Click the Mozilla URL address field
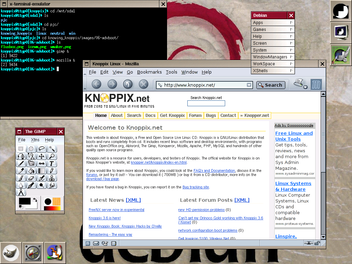This screenshot has width=352, height=264. (204, 85)
